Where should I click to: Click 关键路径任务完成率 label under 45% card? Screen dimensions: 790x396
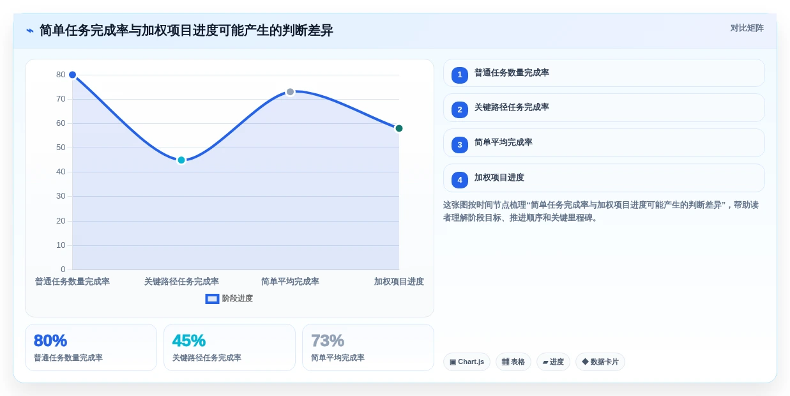(x=207, y=358)
